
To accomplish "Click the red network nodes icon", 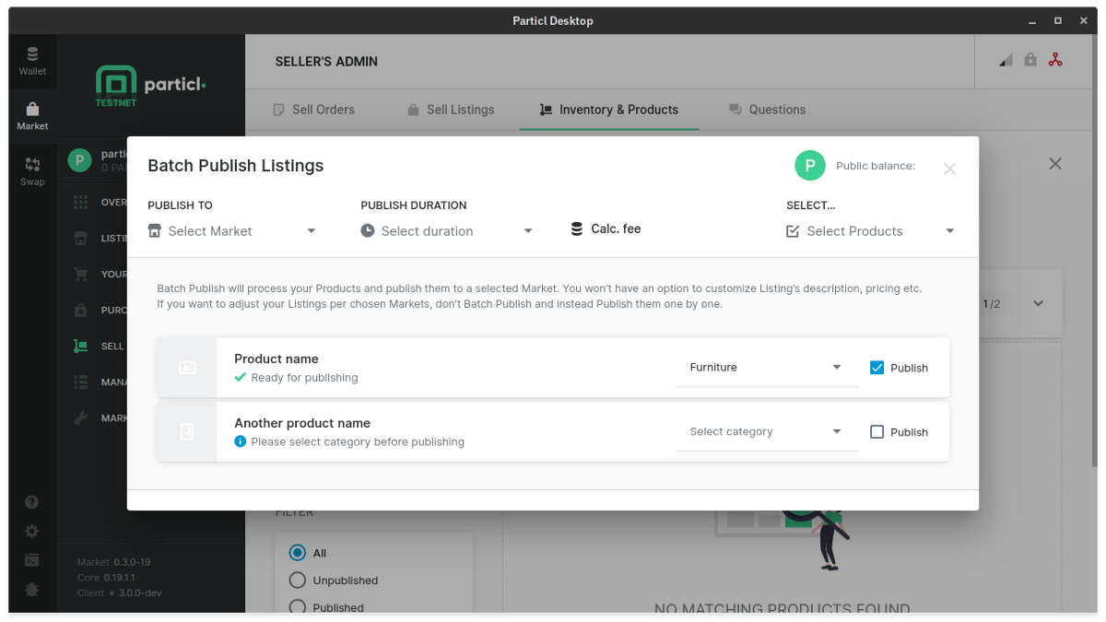I will (x=1055, y=60).
